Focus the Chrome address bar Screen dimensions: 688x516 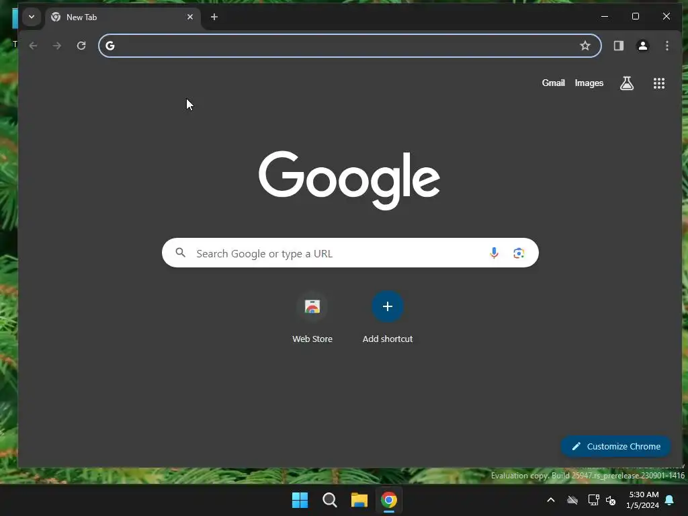349,46
